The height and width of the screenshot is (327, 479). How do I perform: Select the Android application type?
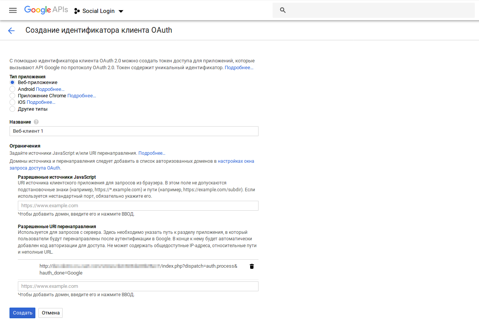coord(13,89)
